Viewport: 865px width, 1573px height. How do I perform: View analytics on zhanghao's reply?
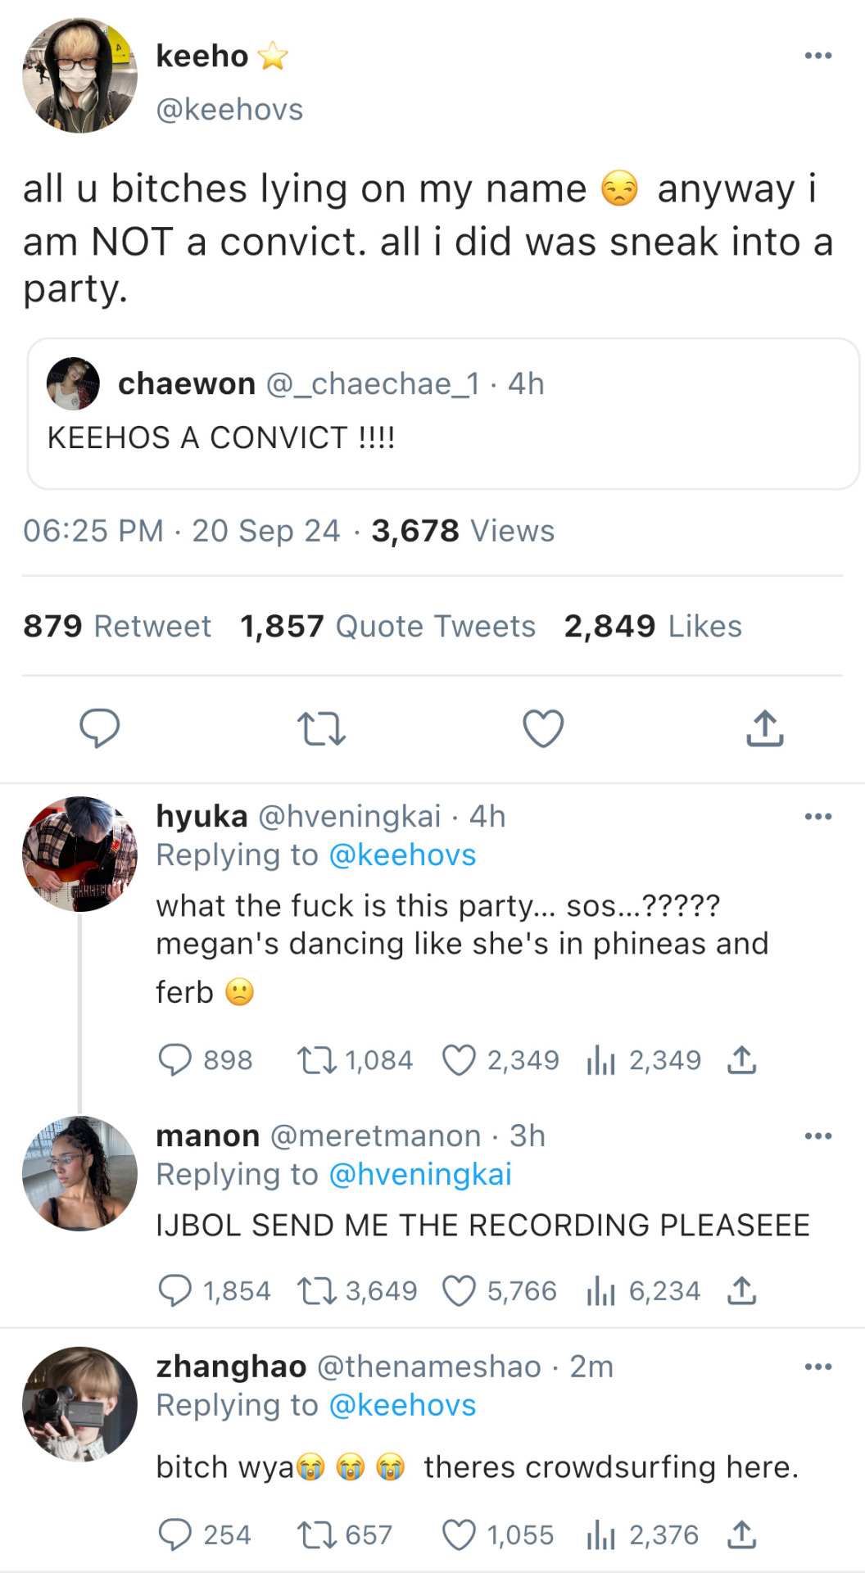[600, 1534]
